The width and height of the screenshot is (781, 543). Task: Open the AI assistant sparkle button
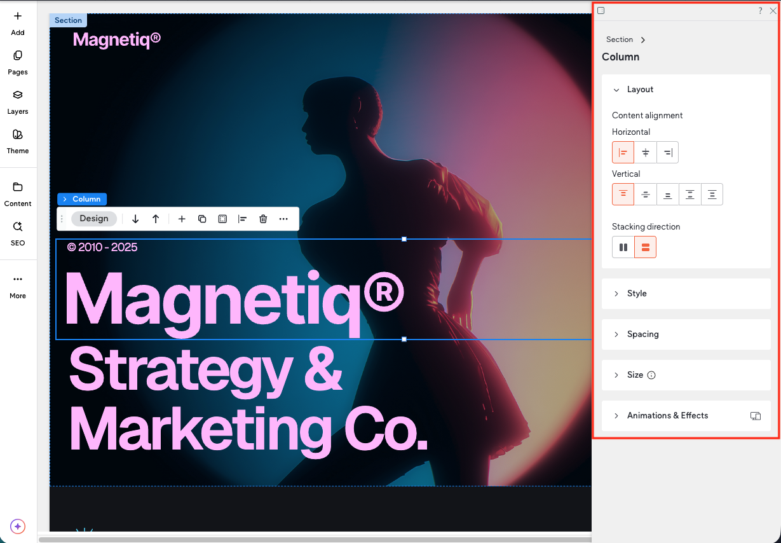(x=17, y=526)
